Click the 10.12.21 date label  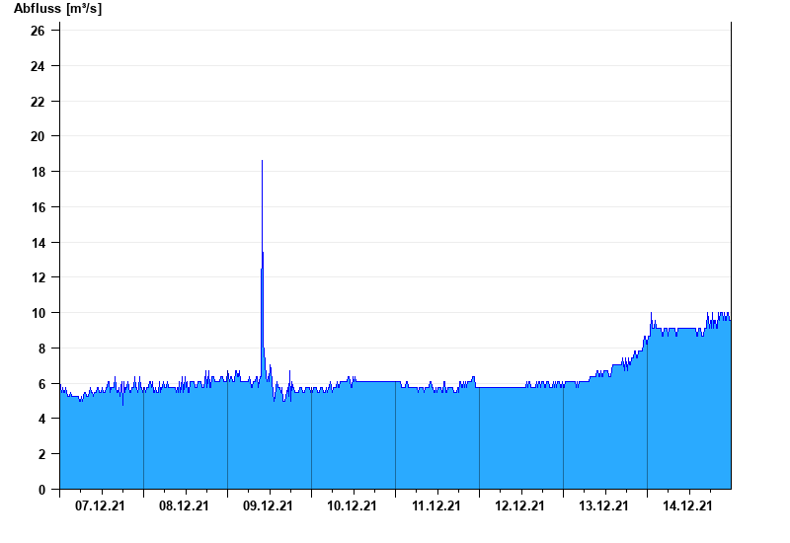coord(352,505)
